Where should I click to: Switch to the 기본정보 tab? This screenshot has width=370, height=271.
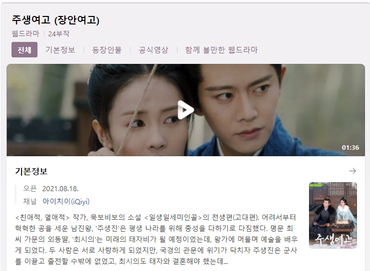click(60, 50)
